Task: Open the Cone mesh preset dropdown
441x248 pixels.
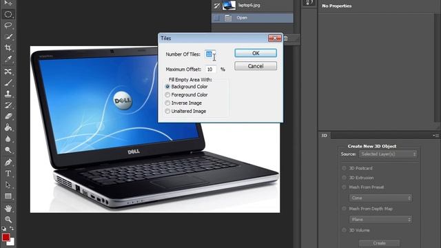Action: point(380,198)
